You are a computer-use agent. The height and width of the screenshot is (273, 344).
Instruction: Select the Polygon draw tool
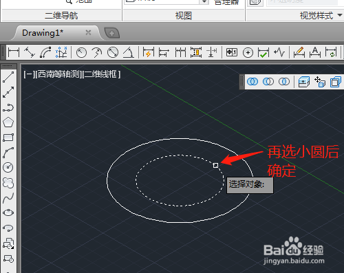tap(8, 122)
